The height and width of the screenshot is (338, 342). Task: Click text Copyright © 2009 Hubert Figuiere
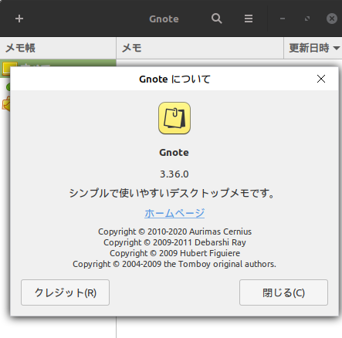click(174, 253)
